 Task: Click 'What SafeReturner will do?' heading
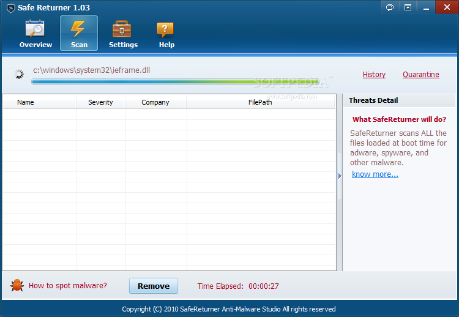[x=399, y=119]
